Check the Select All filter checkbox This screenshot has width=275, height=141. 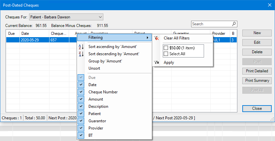(x=166, y=54)
